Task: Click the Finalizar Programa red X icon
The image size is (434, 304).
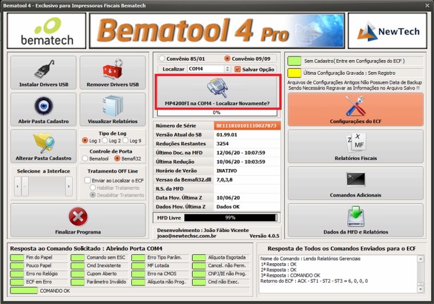Action: [x=78, y=217]
